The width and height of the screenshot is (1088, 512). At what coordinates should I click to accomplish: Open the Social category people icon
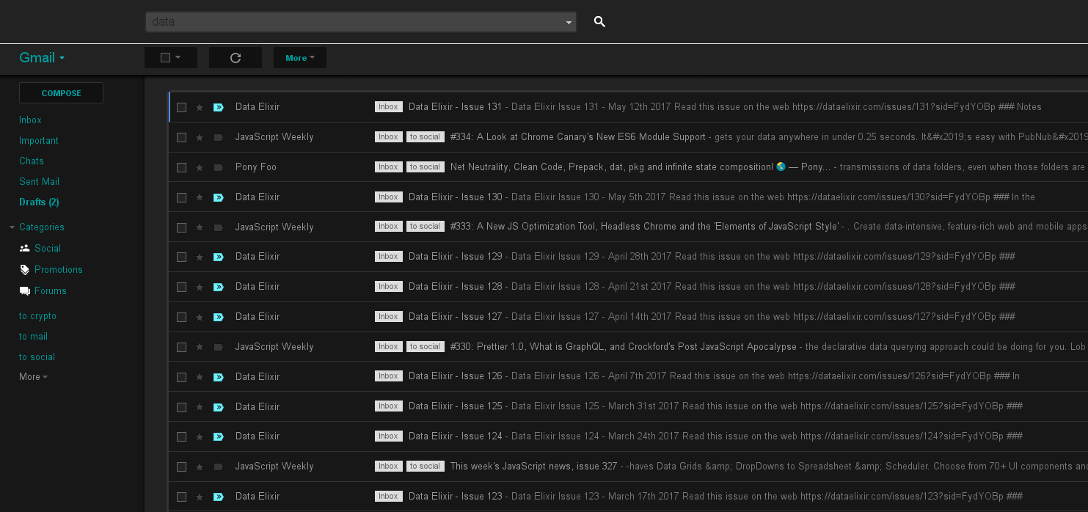tap(25, 248)
